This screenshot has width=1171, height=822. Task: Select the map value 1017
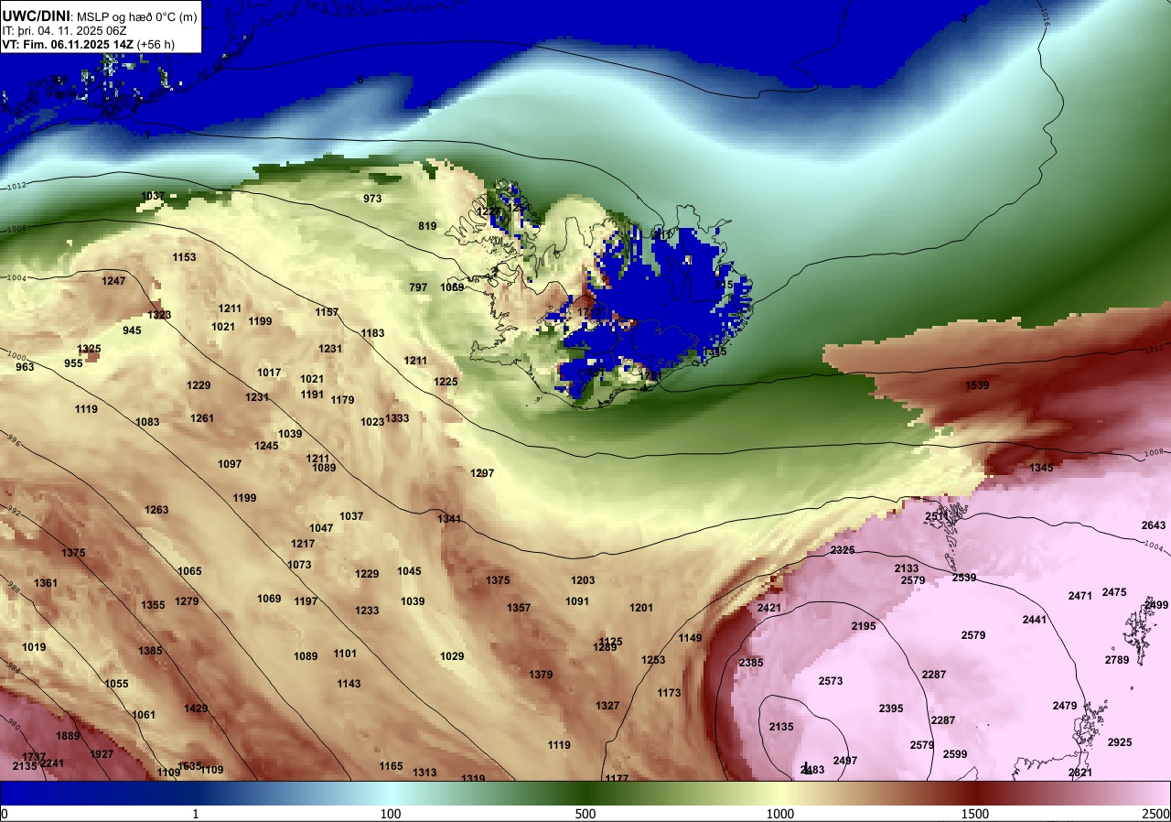pos(269,373)
